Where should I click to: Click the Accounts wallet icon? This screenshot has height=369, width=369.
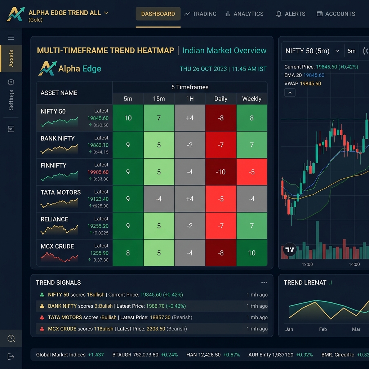click(x=320, y=14)
